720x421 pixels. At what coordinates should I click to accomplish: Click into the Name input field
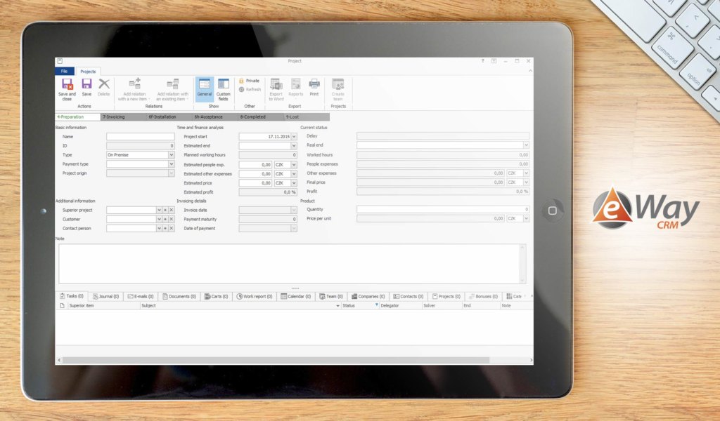(140, 137)
